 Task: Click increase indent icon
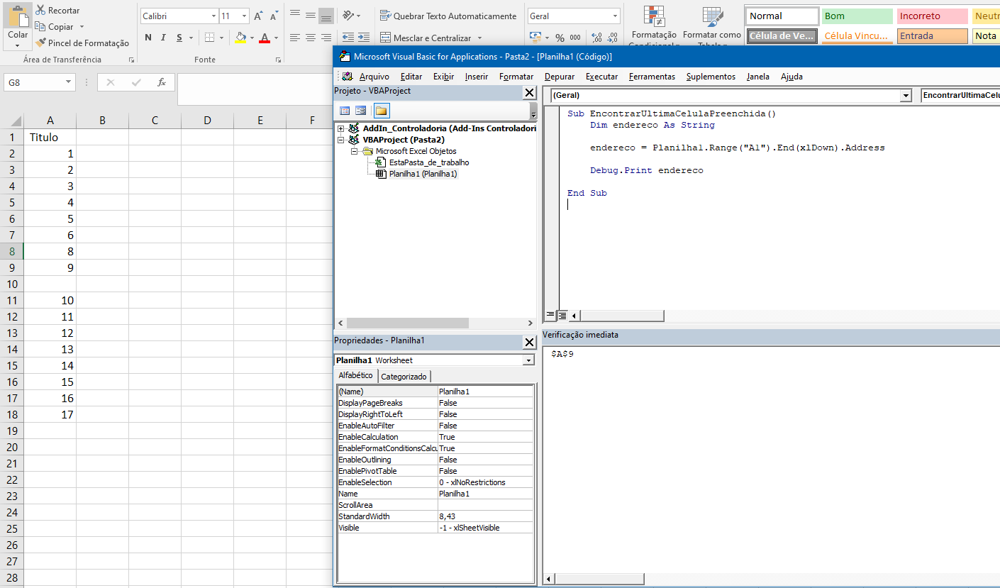click(x=365, y=38)
